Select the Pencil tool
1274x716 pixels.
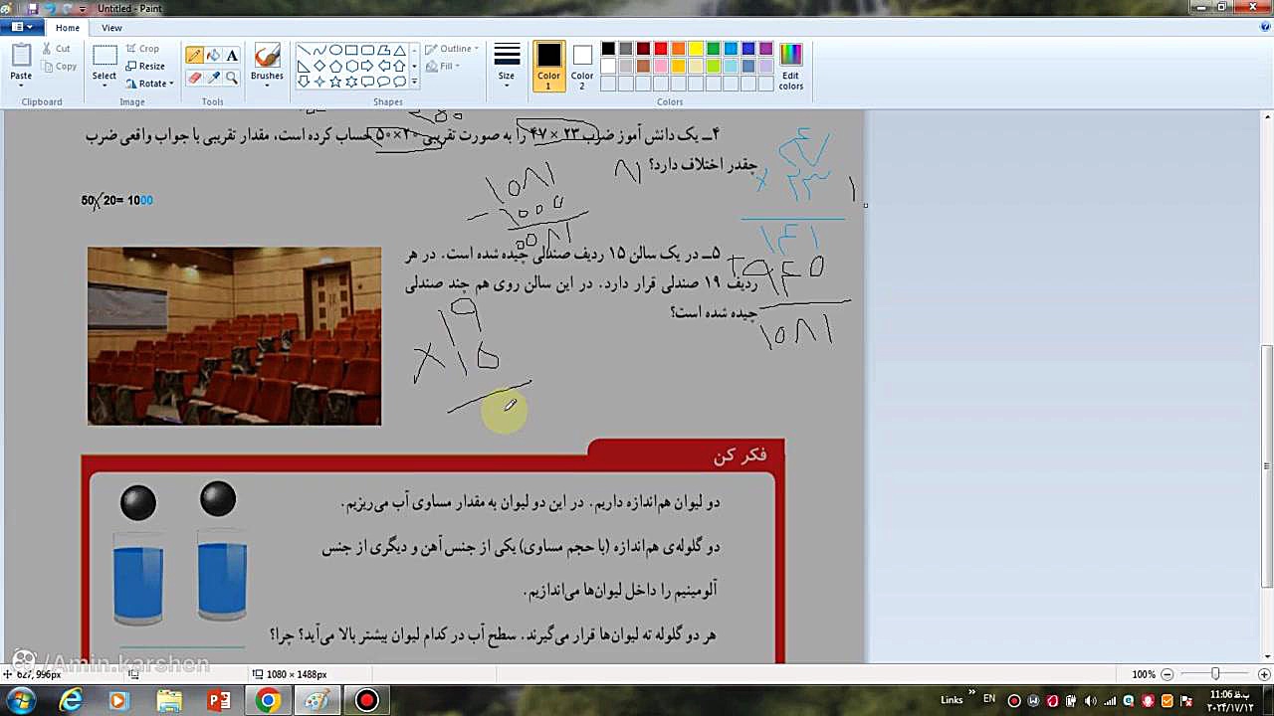click(194, 56)
